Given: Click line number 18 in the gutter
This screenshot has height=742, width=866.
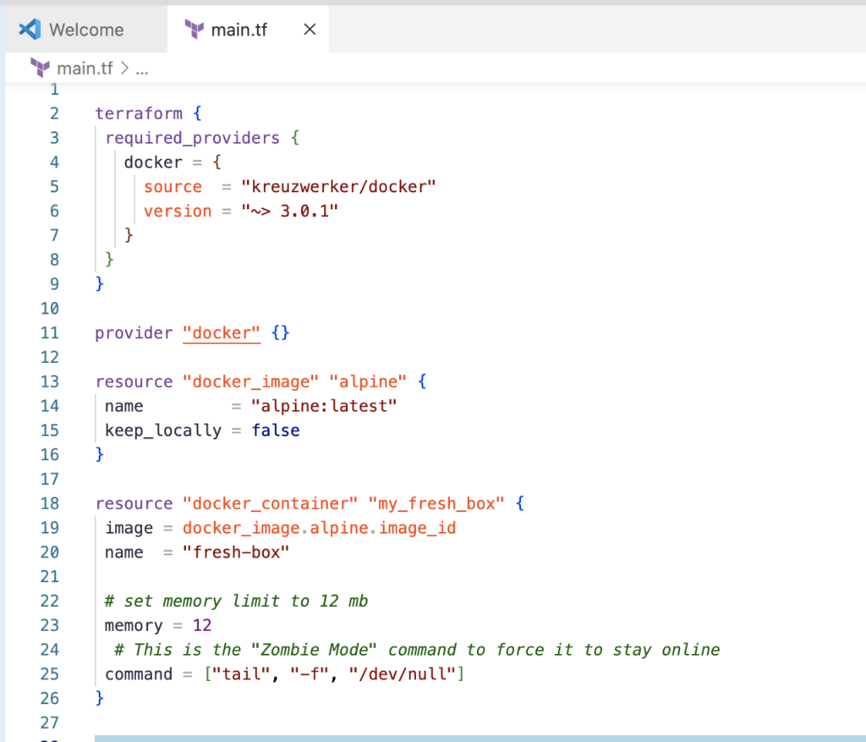Looking at the screenshot, I should (x=50, y=503).
